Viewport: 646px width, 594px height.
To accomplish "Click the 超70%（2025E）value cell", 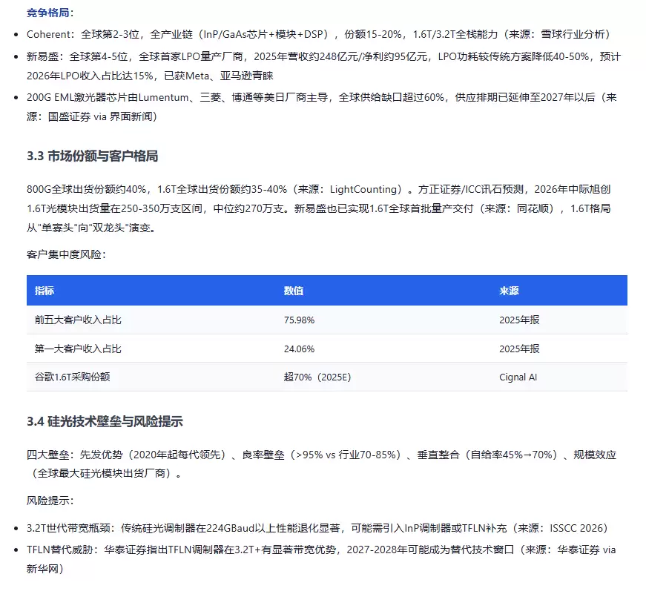I will coord(317,377).
